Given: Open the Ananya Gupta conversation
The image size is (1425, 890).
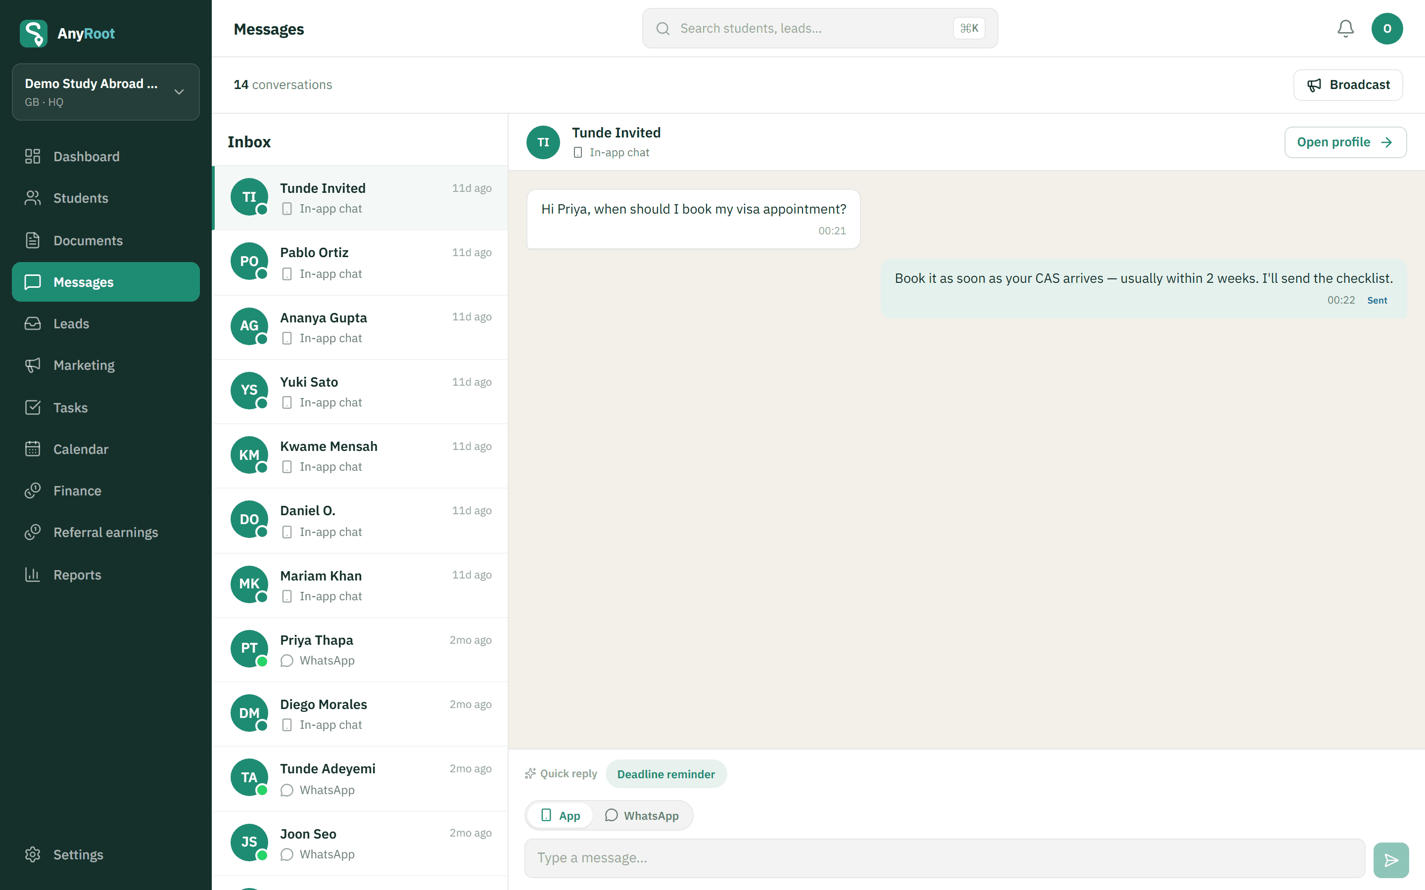Looking at the screenshot, I should (x=360, y=327).
